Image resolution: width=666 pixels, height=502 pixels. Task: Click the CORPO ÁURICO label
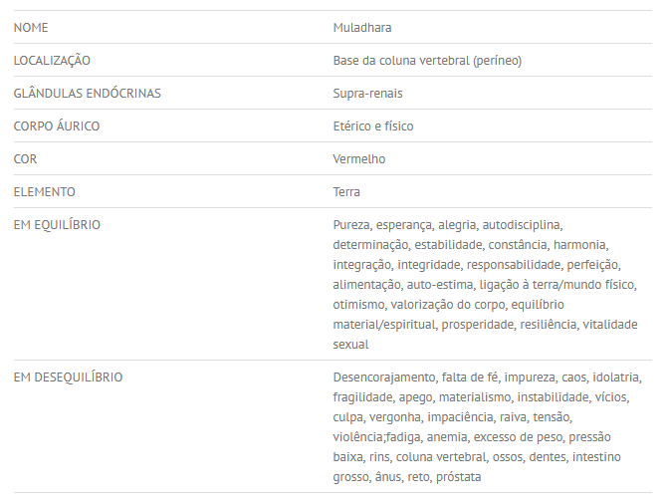tap(57, 126)
